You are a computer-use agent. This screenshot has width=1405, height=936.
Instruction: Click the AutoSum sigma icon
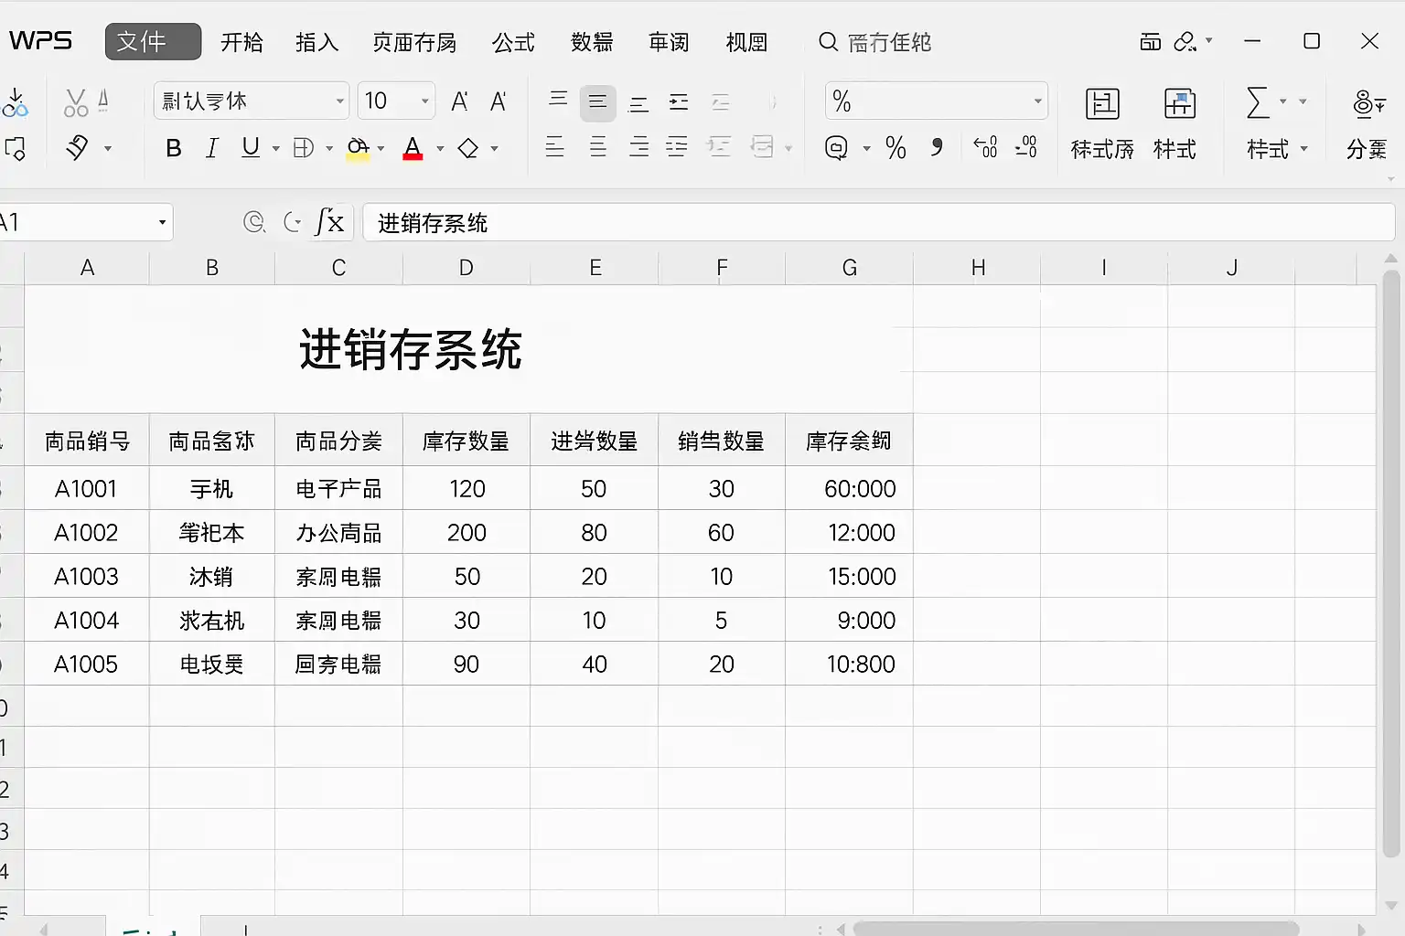tap(1258, 102)
